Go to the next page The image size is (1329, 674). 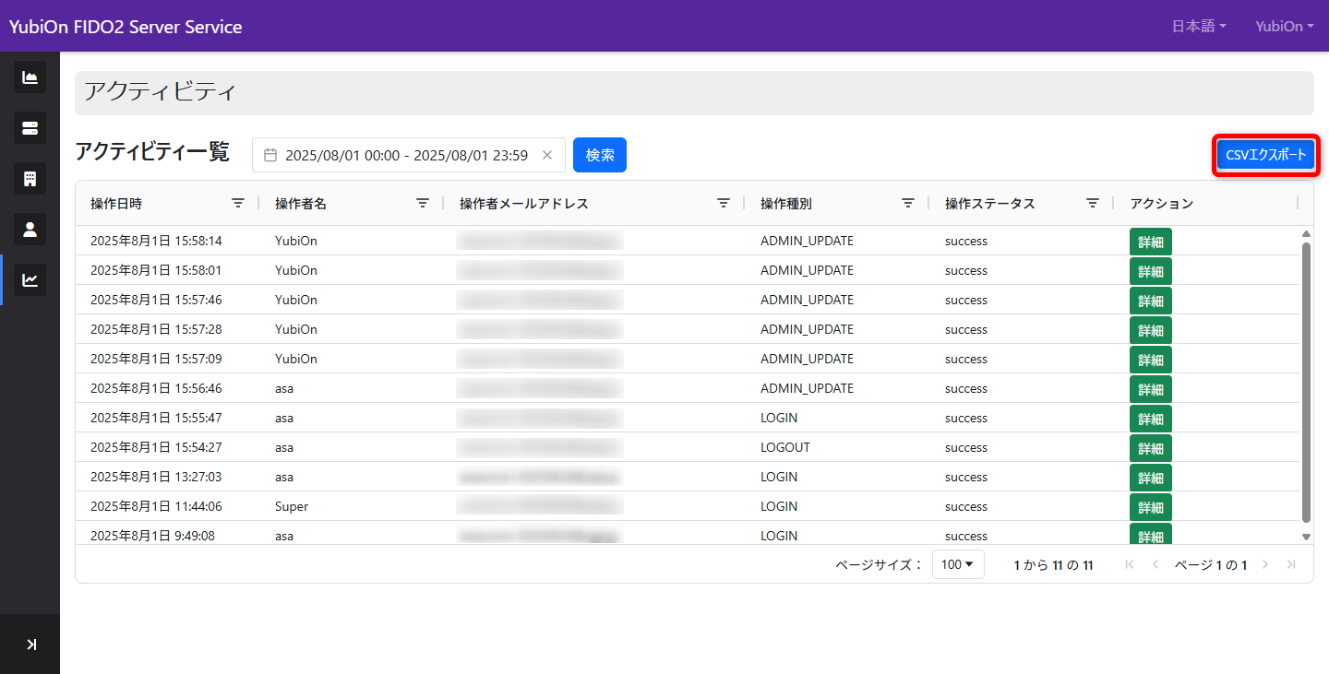(1265, 564)
